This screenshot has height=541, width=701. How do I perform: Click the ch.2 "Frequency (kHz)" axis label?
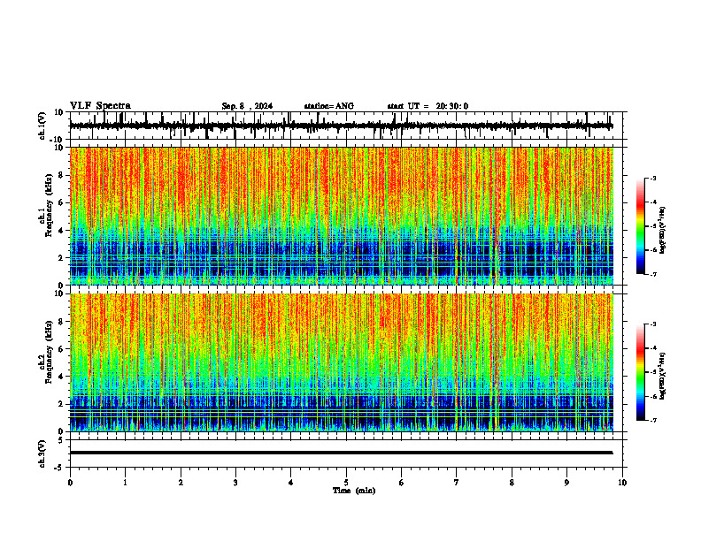[50, 352]
